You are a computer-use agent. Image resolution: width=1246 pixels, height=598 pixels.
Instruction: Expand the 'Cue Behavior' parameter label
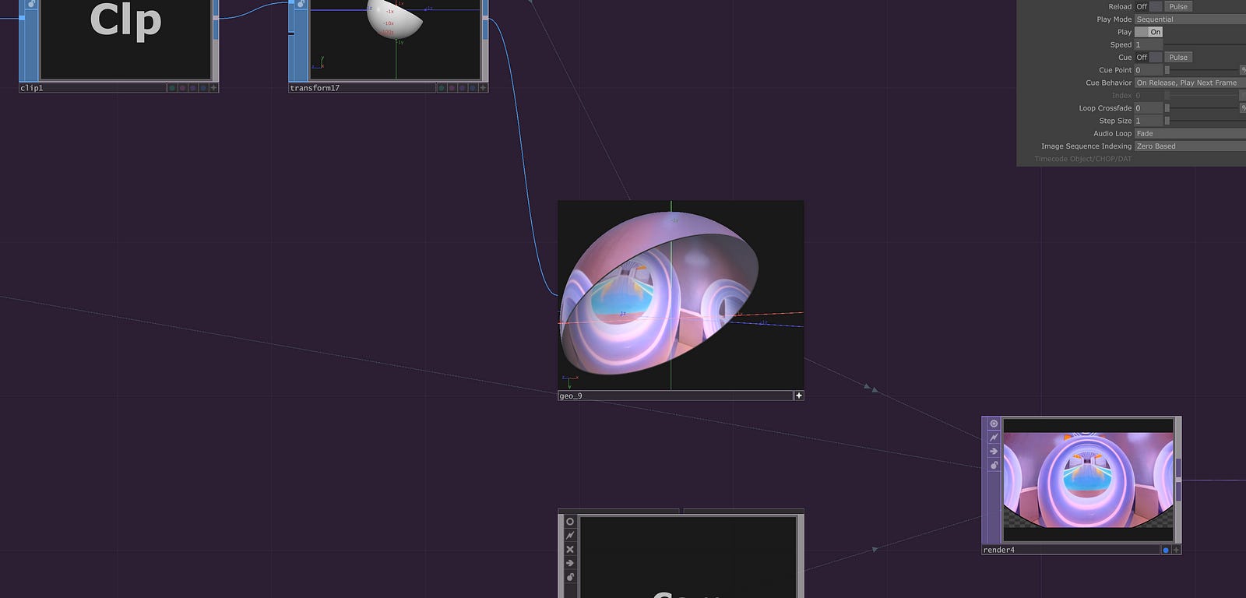(1108, 83)
